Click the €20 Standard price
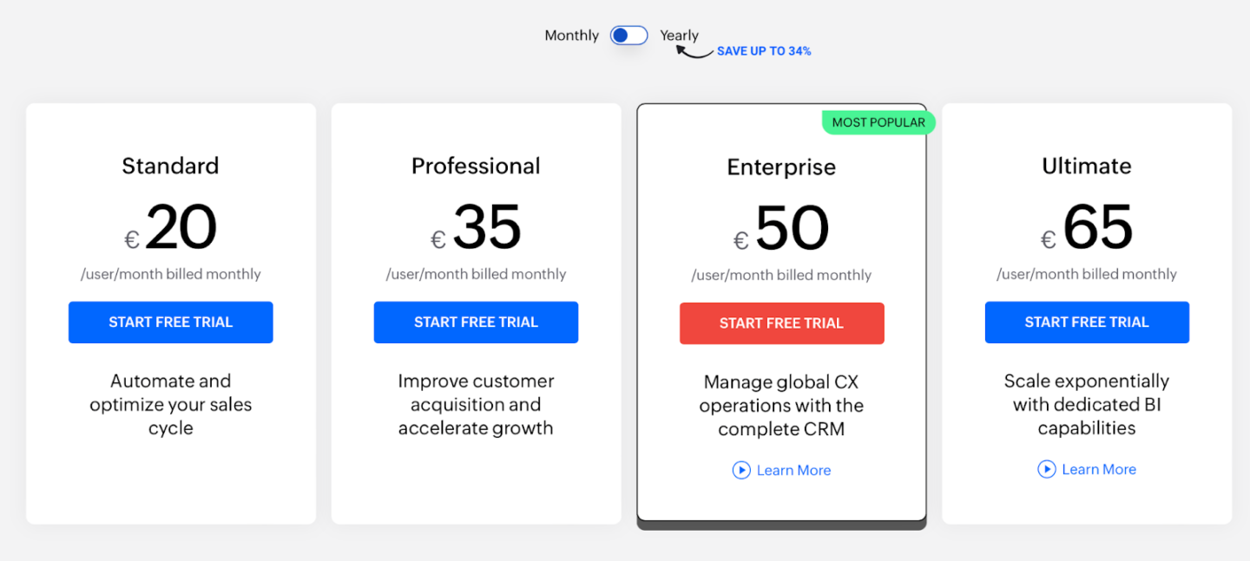The height and width of the screenshot is (561, 1250). click(170, 227)
